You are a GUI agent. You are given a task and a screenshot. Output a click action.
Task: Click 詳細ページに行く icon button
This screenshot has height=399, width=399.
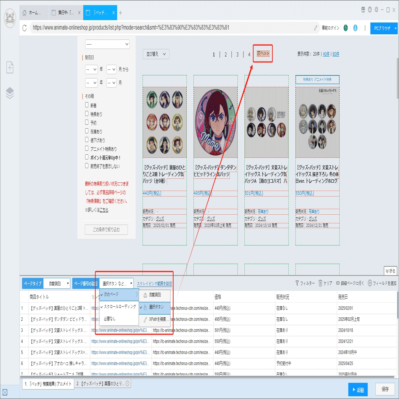click(350, 283)
